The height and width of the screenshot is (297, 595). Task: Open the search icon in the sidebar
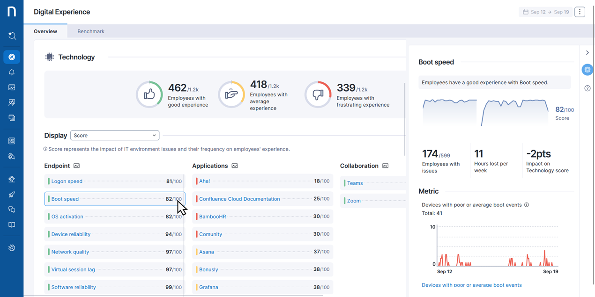click(x=12, y=36)
